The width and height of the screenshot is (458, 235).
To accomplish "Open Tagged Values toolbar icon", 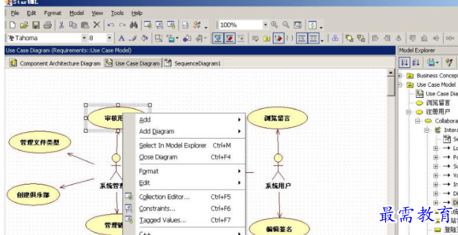I will [x=171, y=25].
